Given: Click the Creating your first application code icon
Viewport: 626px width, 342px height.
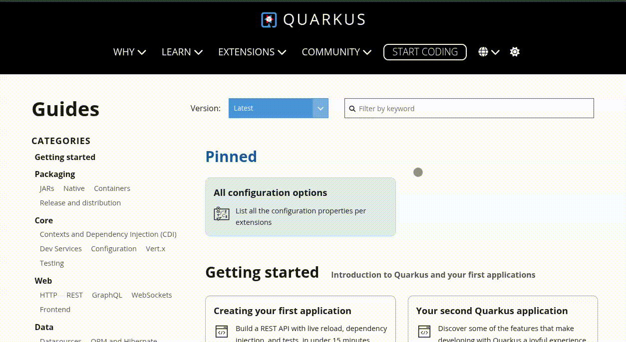Looking at the screenshot, I should point(222,332).
